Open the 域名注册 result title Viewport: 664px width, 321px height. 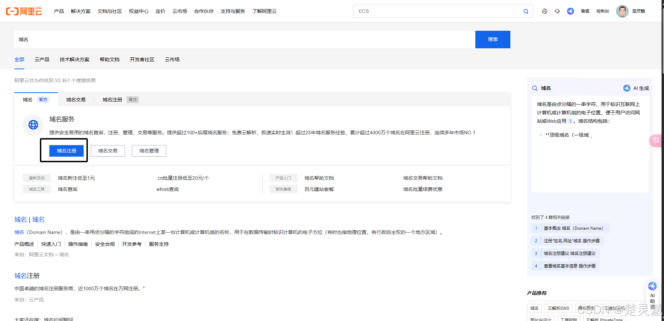click(x=27, y=276)
